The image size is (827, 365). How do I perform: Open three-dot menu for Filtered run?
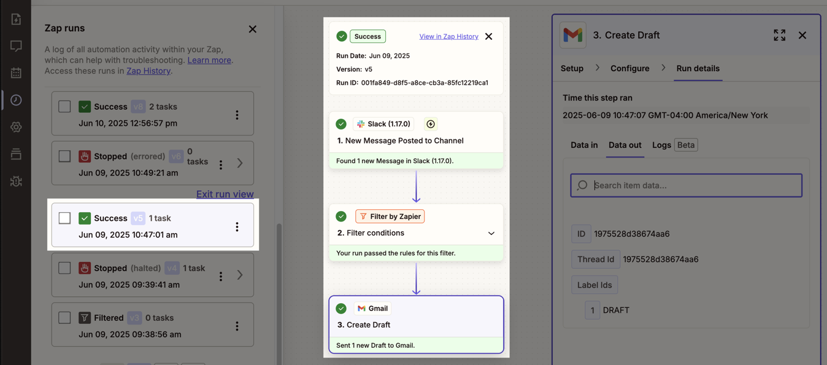point(237,326)
